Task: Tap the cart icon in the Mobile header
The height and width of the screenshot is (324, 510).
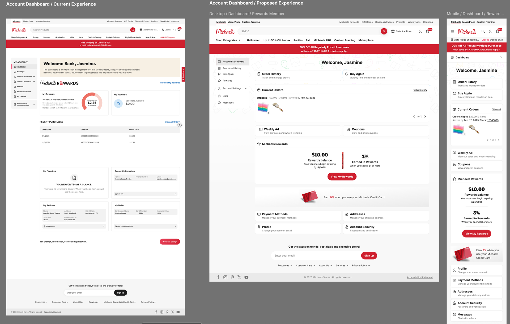Action: point(498,31)
